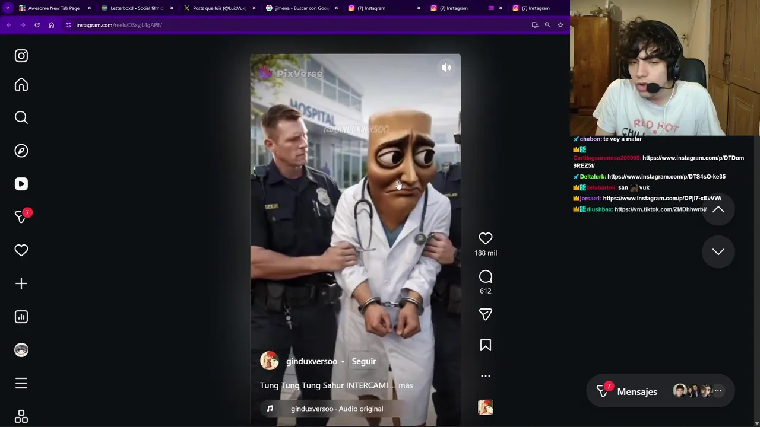The width and height of the screenshot is (760, 427).
Task: Go back in the browser
Action: tap(8, 25)
